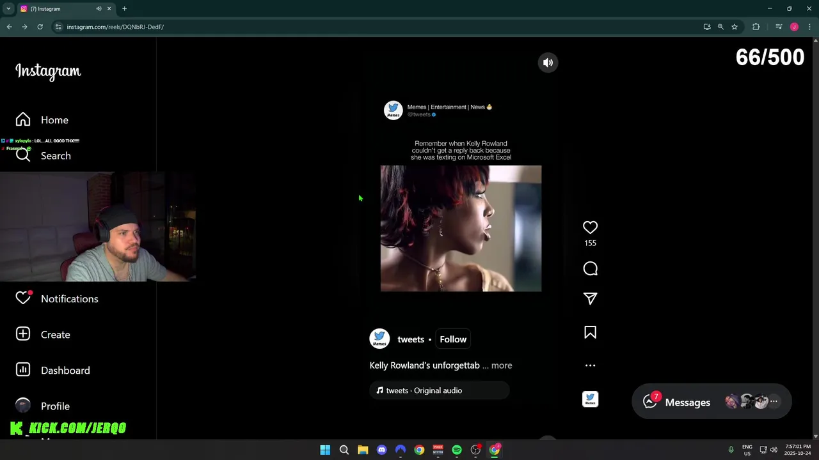Viewport: 819px width, 460px height.
Task: Save the reel with the bookmark icon
Action: [x=590, y=332]
